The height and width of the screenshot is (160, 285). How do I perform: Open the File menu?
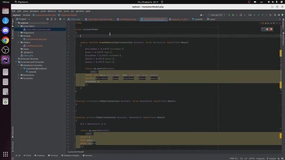(14, 11)
